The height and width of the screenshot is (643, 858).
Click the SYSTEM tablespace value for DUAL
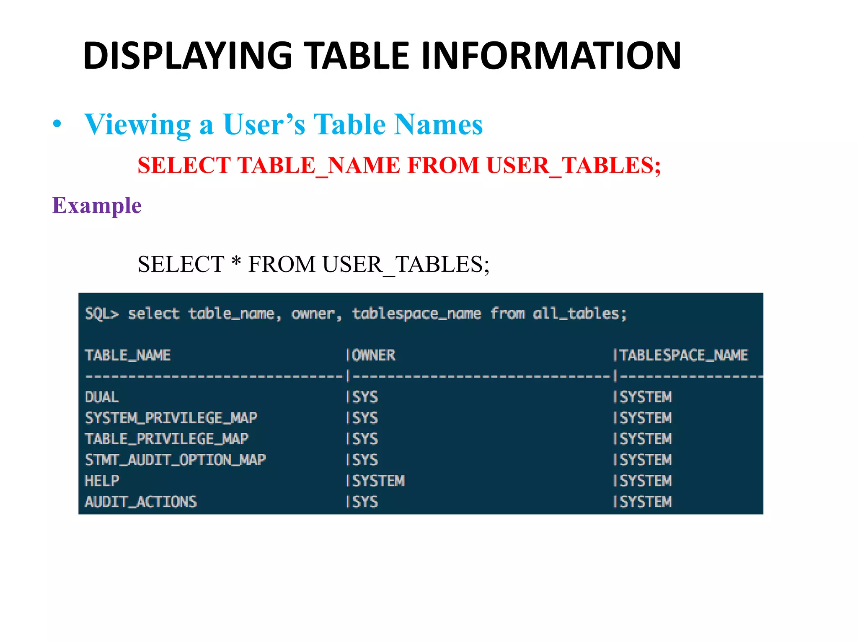point(646,397)
